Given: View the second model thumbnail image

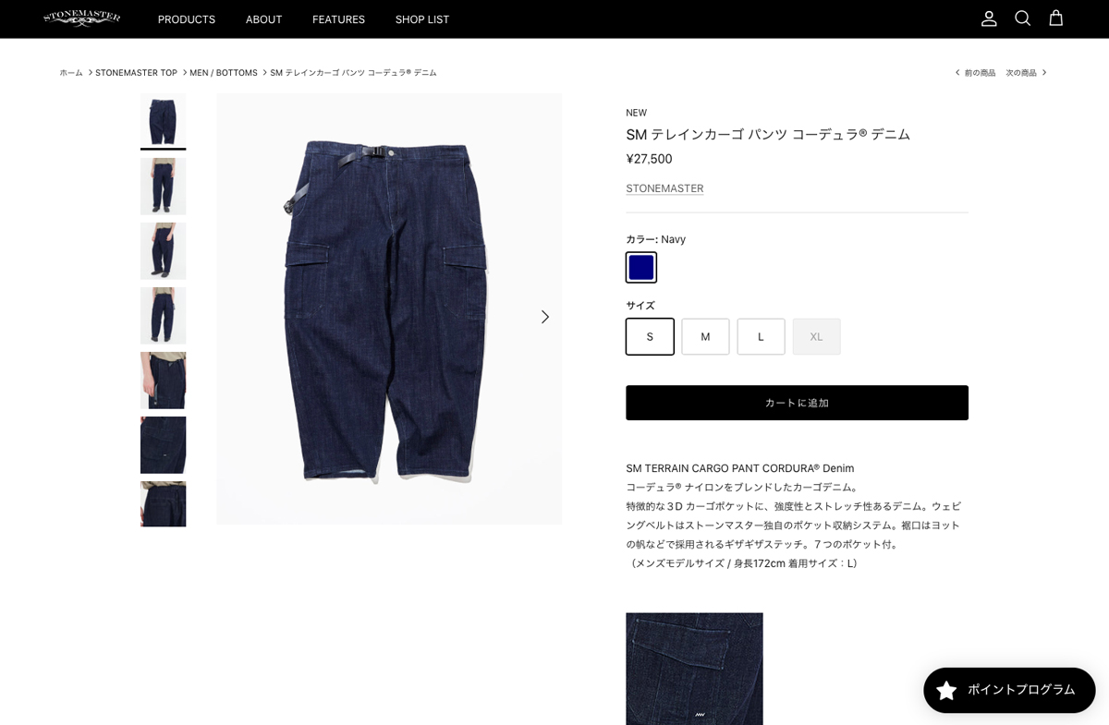Looking at the screenshot, I should [x=163, y=187].
